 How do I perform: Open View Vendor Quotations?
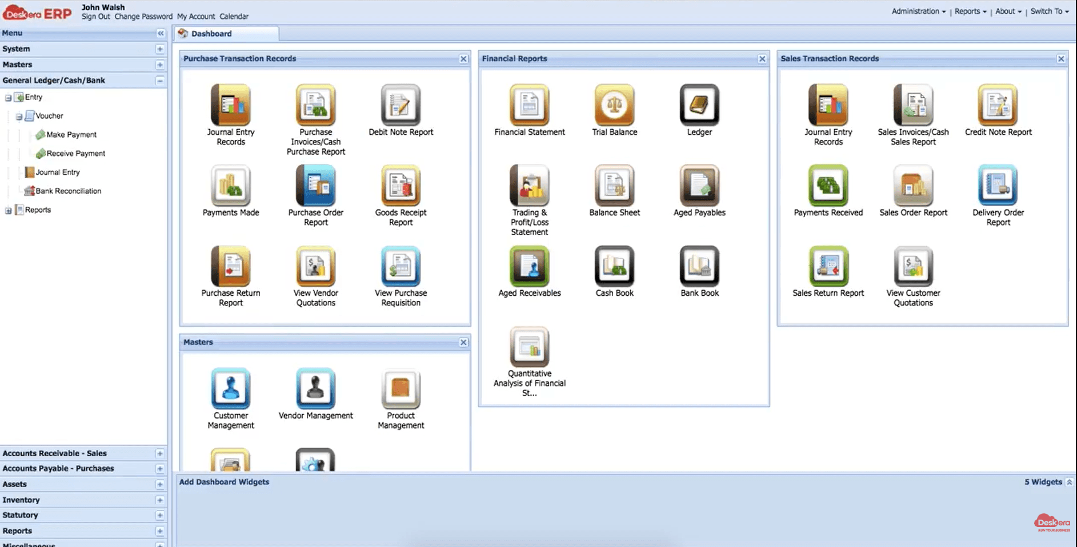point(315,266)
